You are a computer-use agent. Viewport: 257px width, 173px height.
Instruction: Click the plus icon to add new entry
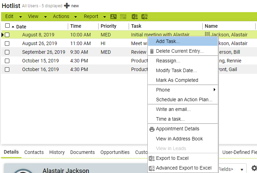(x=67, y=6)
